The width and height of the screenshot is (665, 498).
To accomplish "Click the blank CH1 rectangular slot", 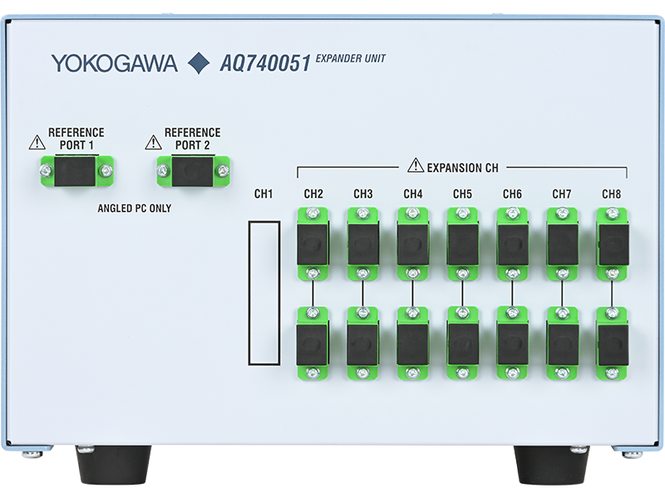I will point(264,293).
